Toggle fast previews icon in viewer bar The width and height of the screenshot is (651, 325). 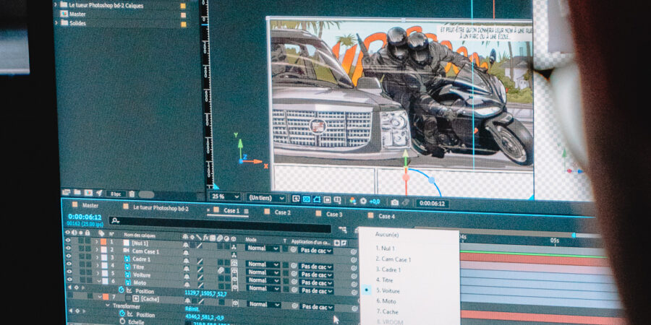pyautogui.click(x=296, y=199)
